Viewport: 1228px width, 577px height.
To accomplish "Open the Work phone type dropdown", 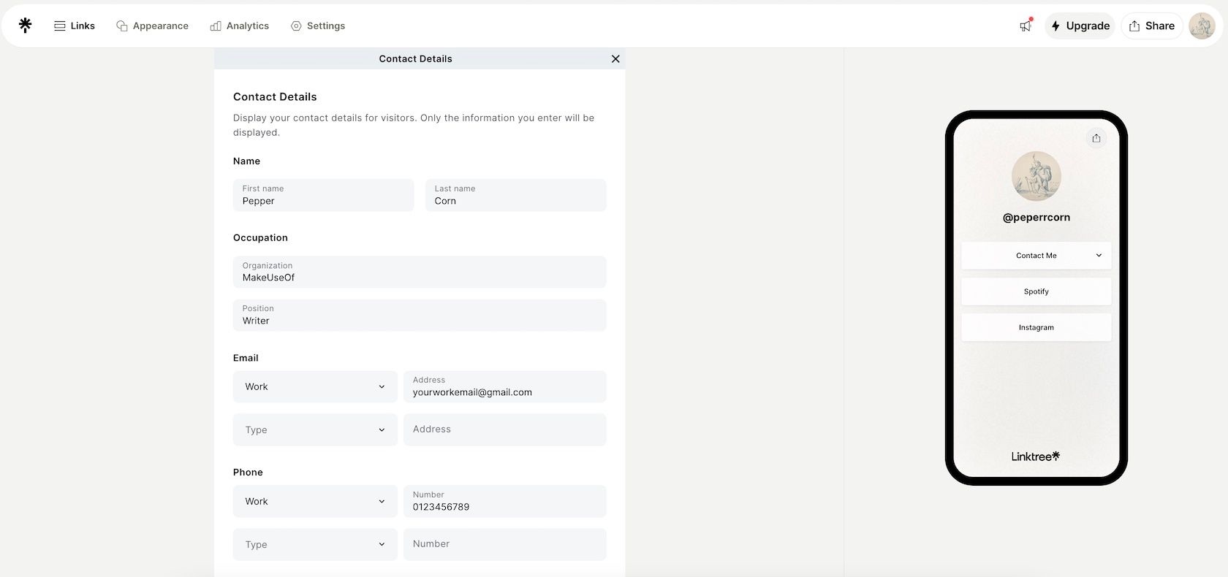I will pos(315,501).
